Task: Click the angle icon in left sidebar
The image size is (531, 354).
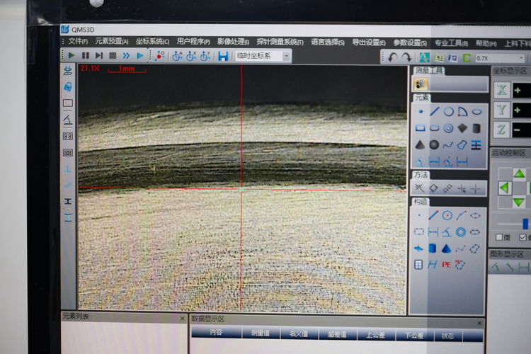Action: pos(68,120)
